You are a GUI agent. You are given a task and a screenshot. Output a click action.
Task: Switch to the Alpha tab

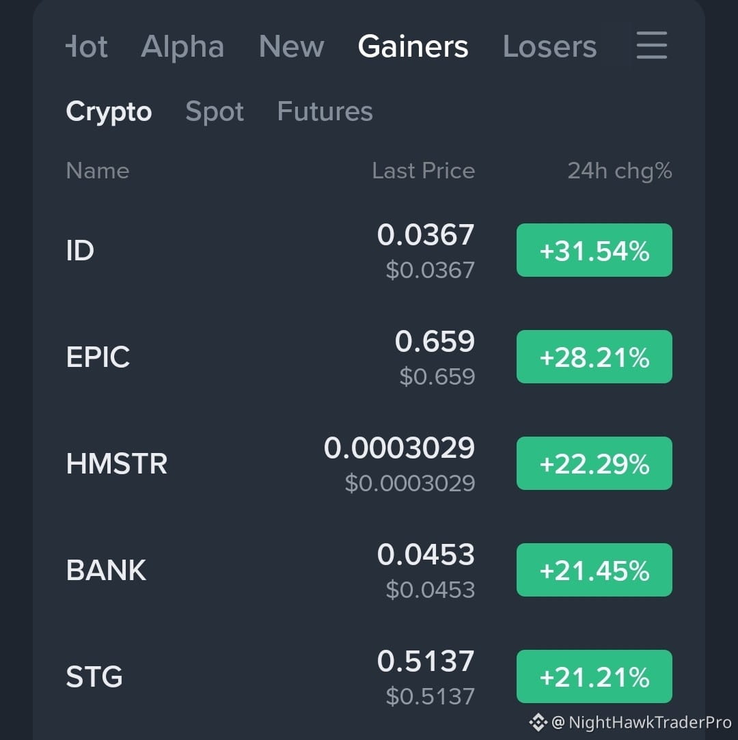click(x=182, y=46)
